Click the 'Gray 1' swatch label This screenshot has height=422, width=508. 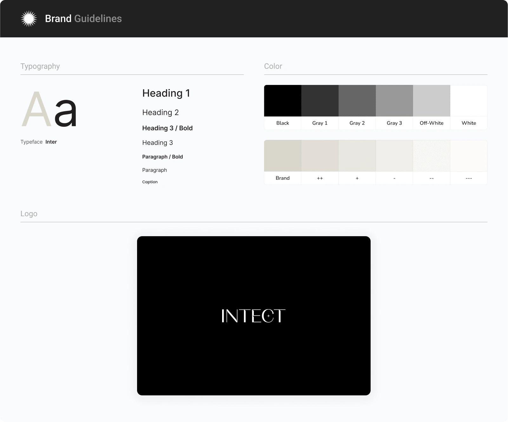coord(320,123)
